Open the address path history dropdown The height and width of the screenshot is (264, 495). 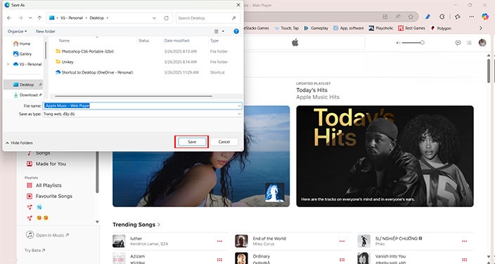pyautogui.click(x=154, y=18)
